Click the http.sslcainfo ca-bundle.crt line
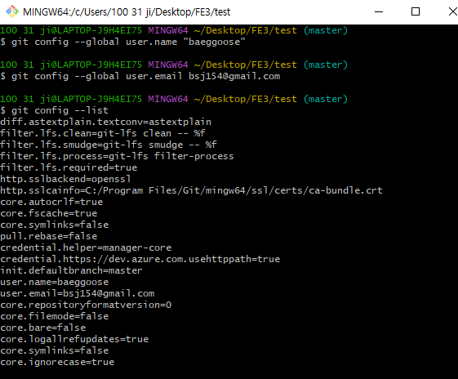458x379 pixels. click(x=191, y=190)
